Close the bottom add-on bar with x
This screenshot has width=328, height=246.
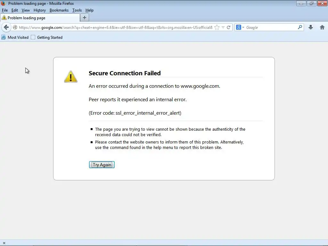point(4,243)
